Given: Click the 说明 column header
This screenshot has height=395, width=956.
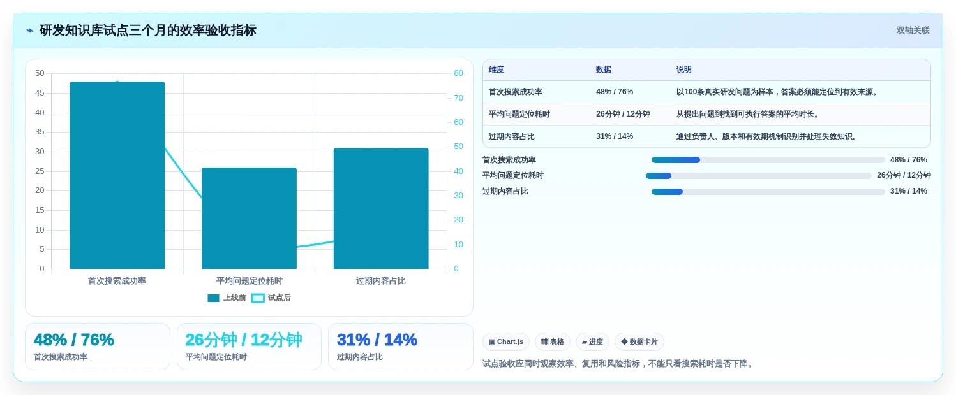Looking at the screenshot, I should click(x=684, y=70).
